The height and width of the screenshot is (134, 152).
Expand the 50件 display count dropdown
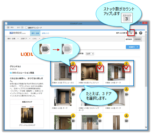tap(90, 54)
